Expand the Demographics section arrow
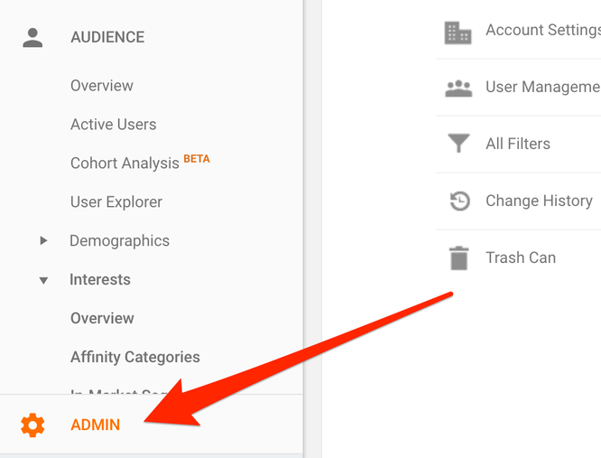The width and height of the screenshot is (601, 458). [x=43, y=241]
